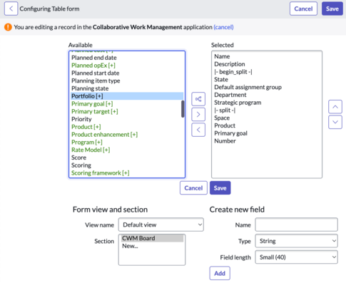Image resolution: width=346 pixels, height=283 pixels.
Task: Select State in Selected list
Action: [x=267, y=79]
